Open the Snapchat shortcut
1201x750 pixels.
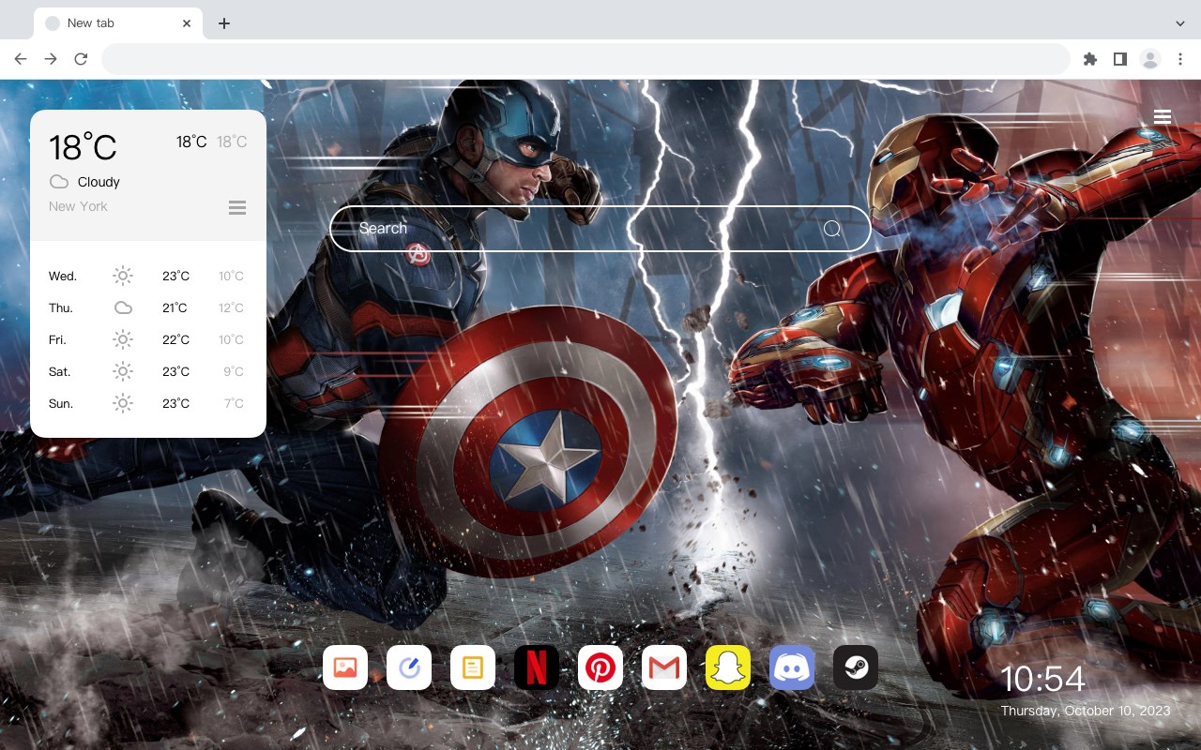(x=728, y=667)
